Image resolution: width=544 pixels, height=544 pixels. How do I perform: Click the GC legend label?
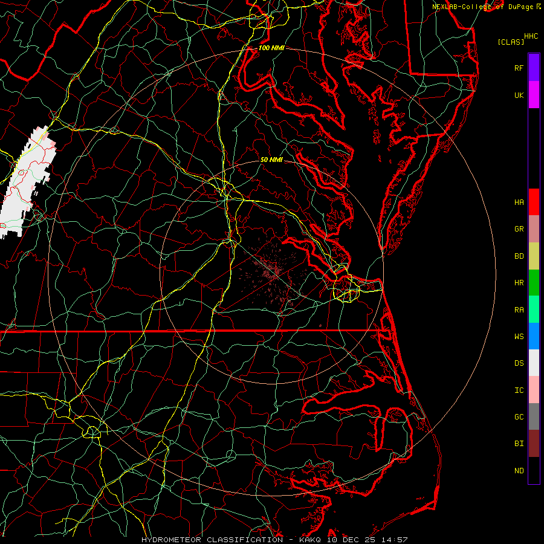519,417
